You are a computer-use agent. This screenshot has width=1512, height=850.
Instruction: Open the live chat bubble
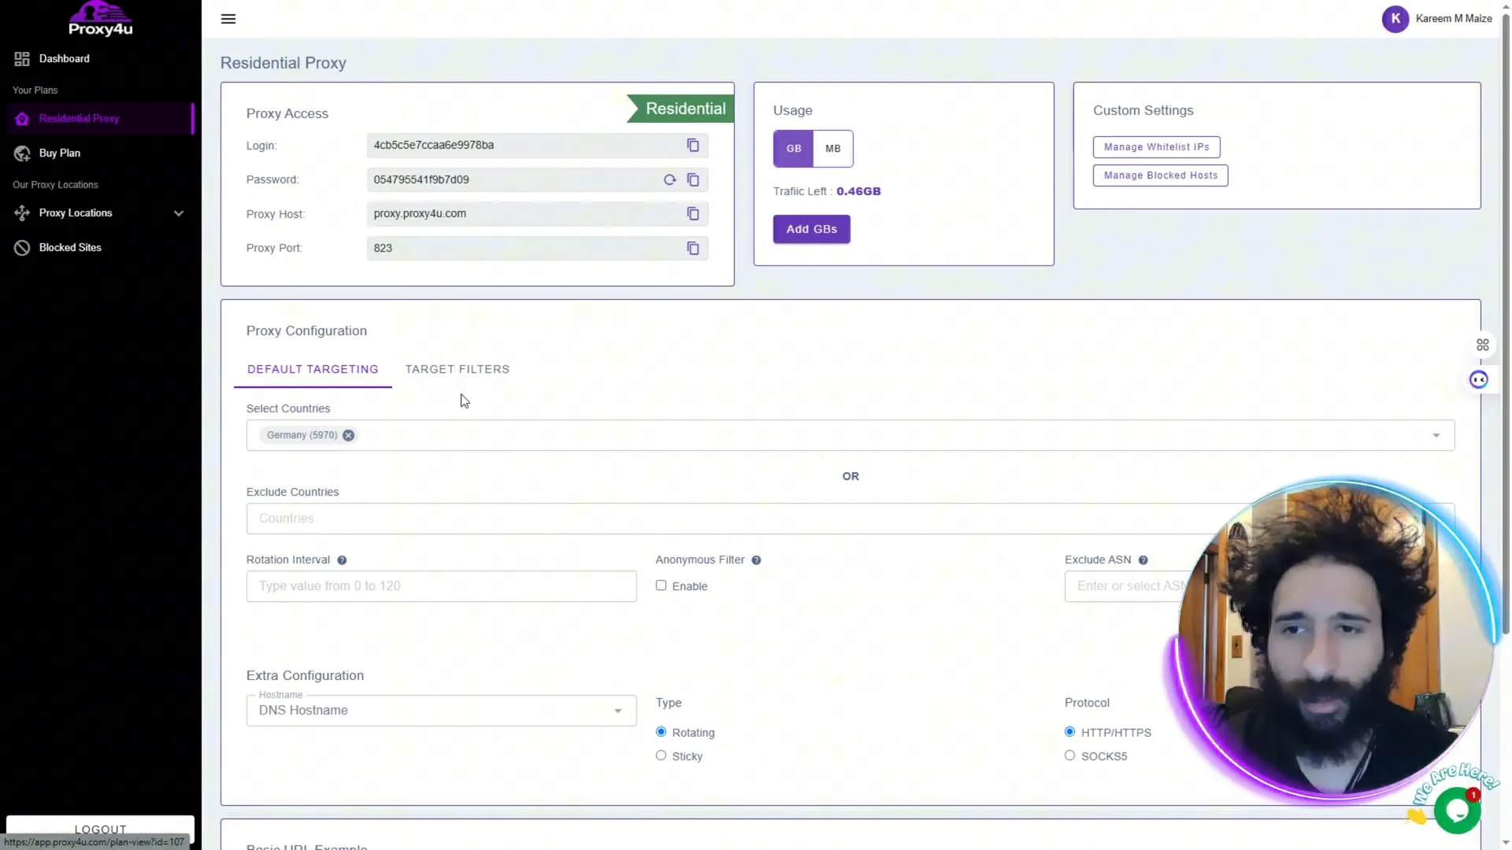tap(1457, 811)
